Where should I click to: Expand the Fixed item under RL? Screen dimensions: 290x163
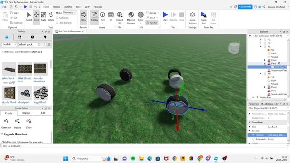[265, 60]
